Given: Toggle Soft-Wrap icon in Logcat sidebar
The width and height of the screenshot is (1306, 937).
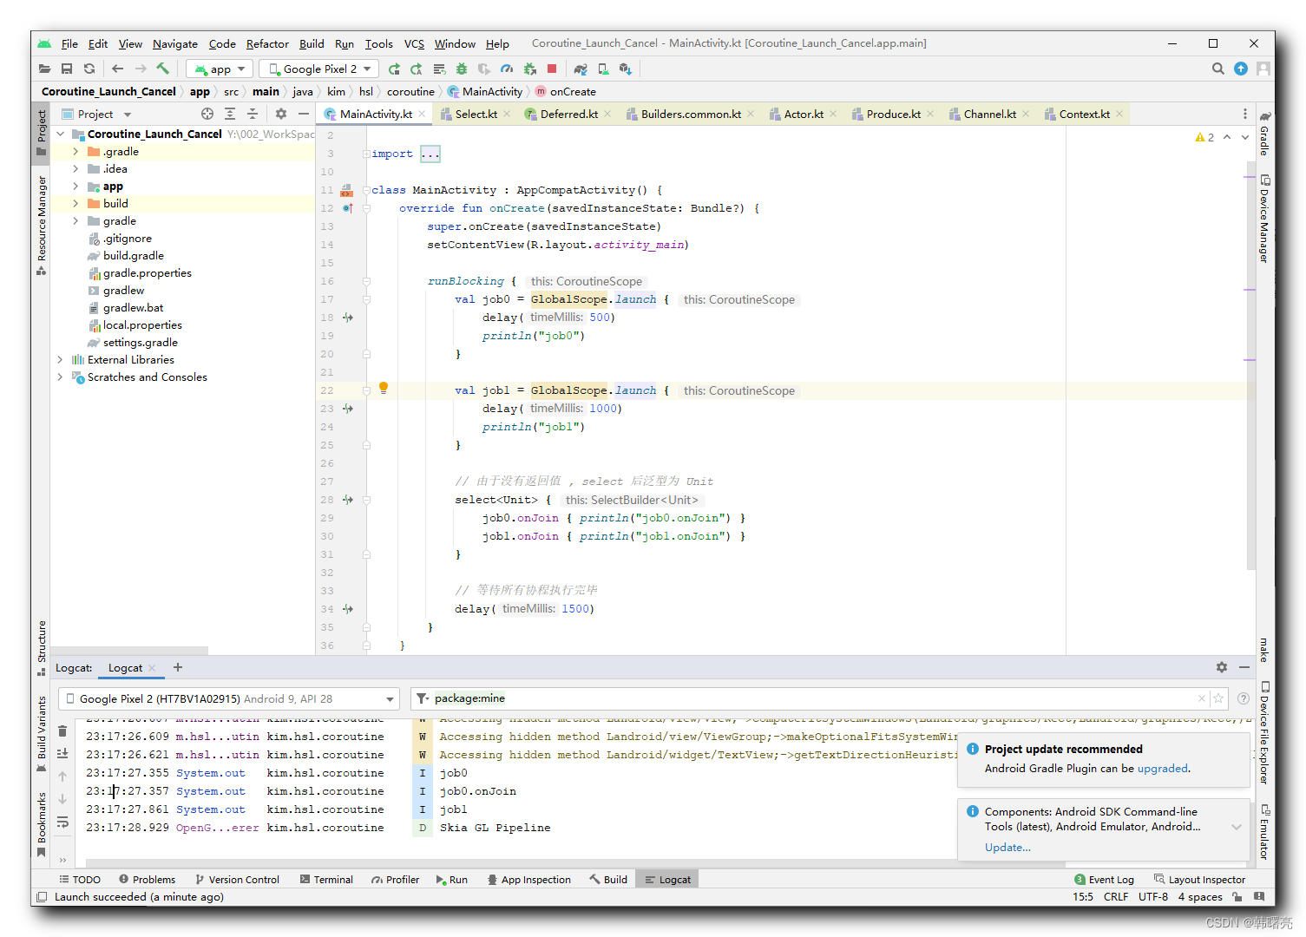Looking at the screenshot, I should 62,822.
